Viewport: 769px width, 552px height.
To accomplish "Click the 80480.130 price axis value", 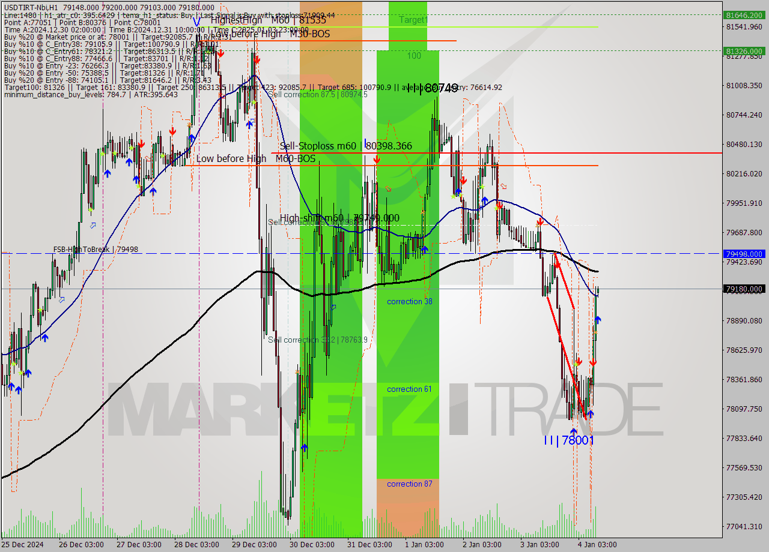I will pos(745,144).
